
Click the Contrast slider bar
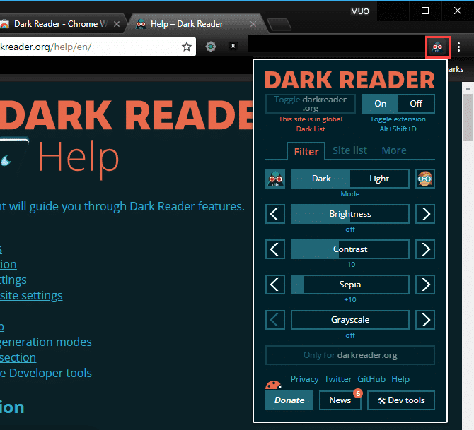coord(350,249)
